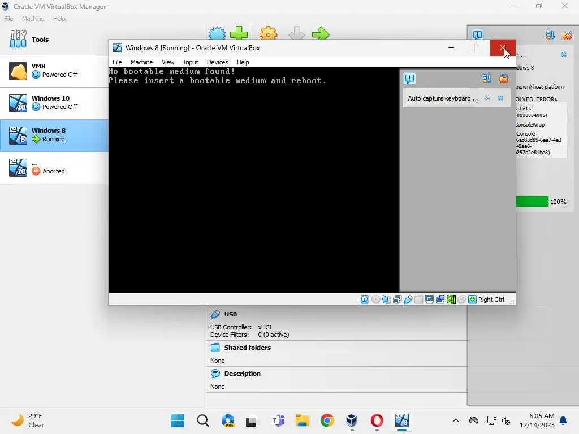
Task: Click VirtualBox Manager cube taskbar icon
Action: (x=352, y=420)
